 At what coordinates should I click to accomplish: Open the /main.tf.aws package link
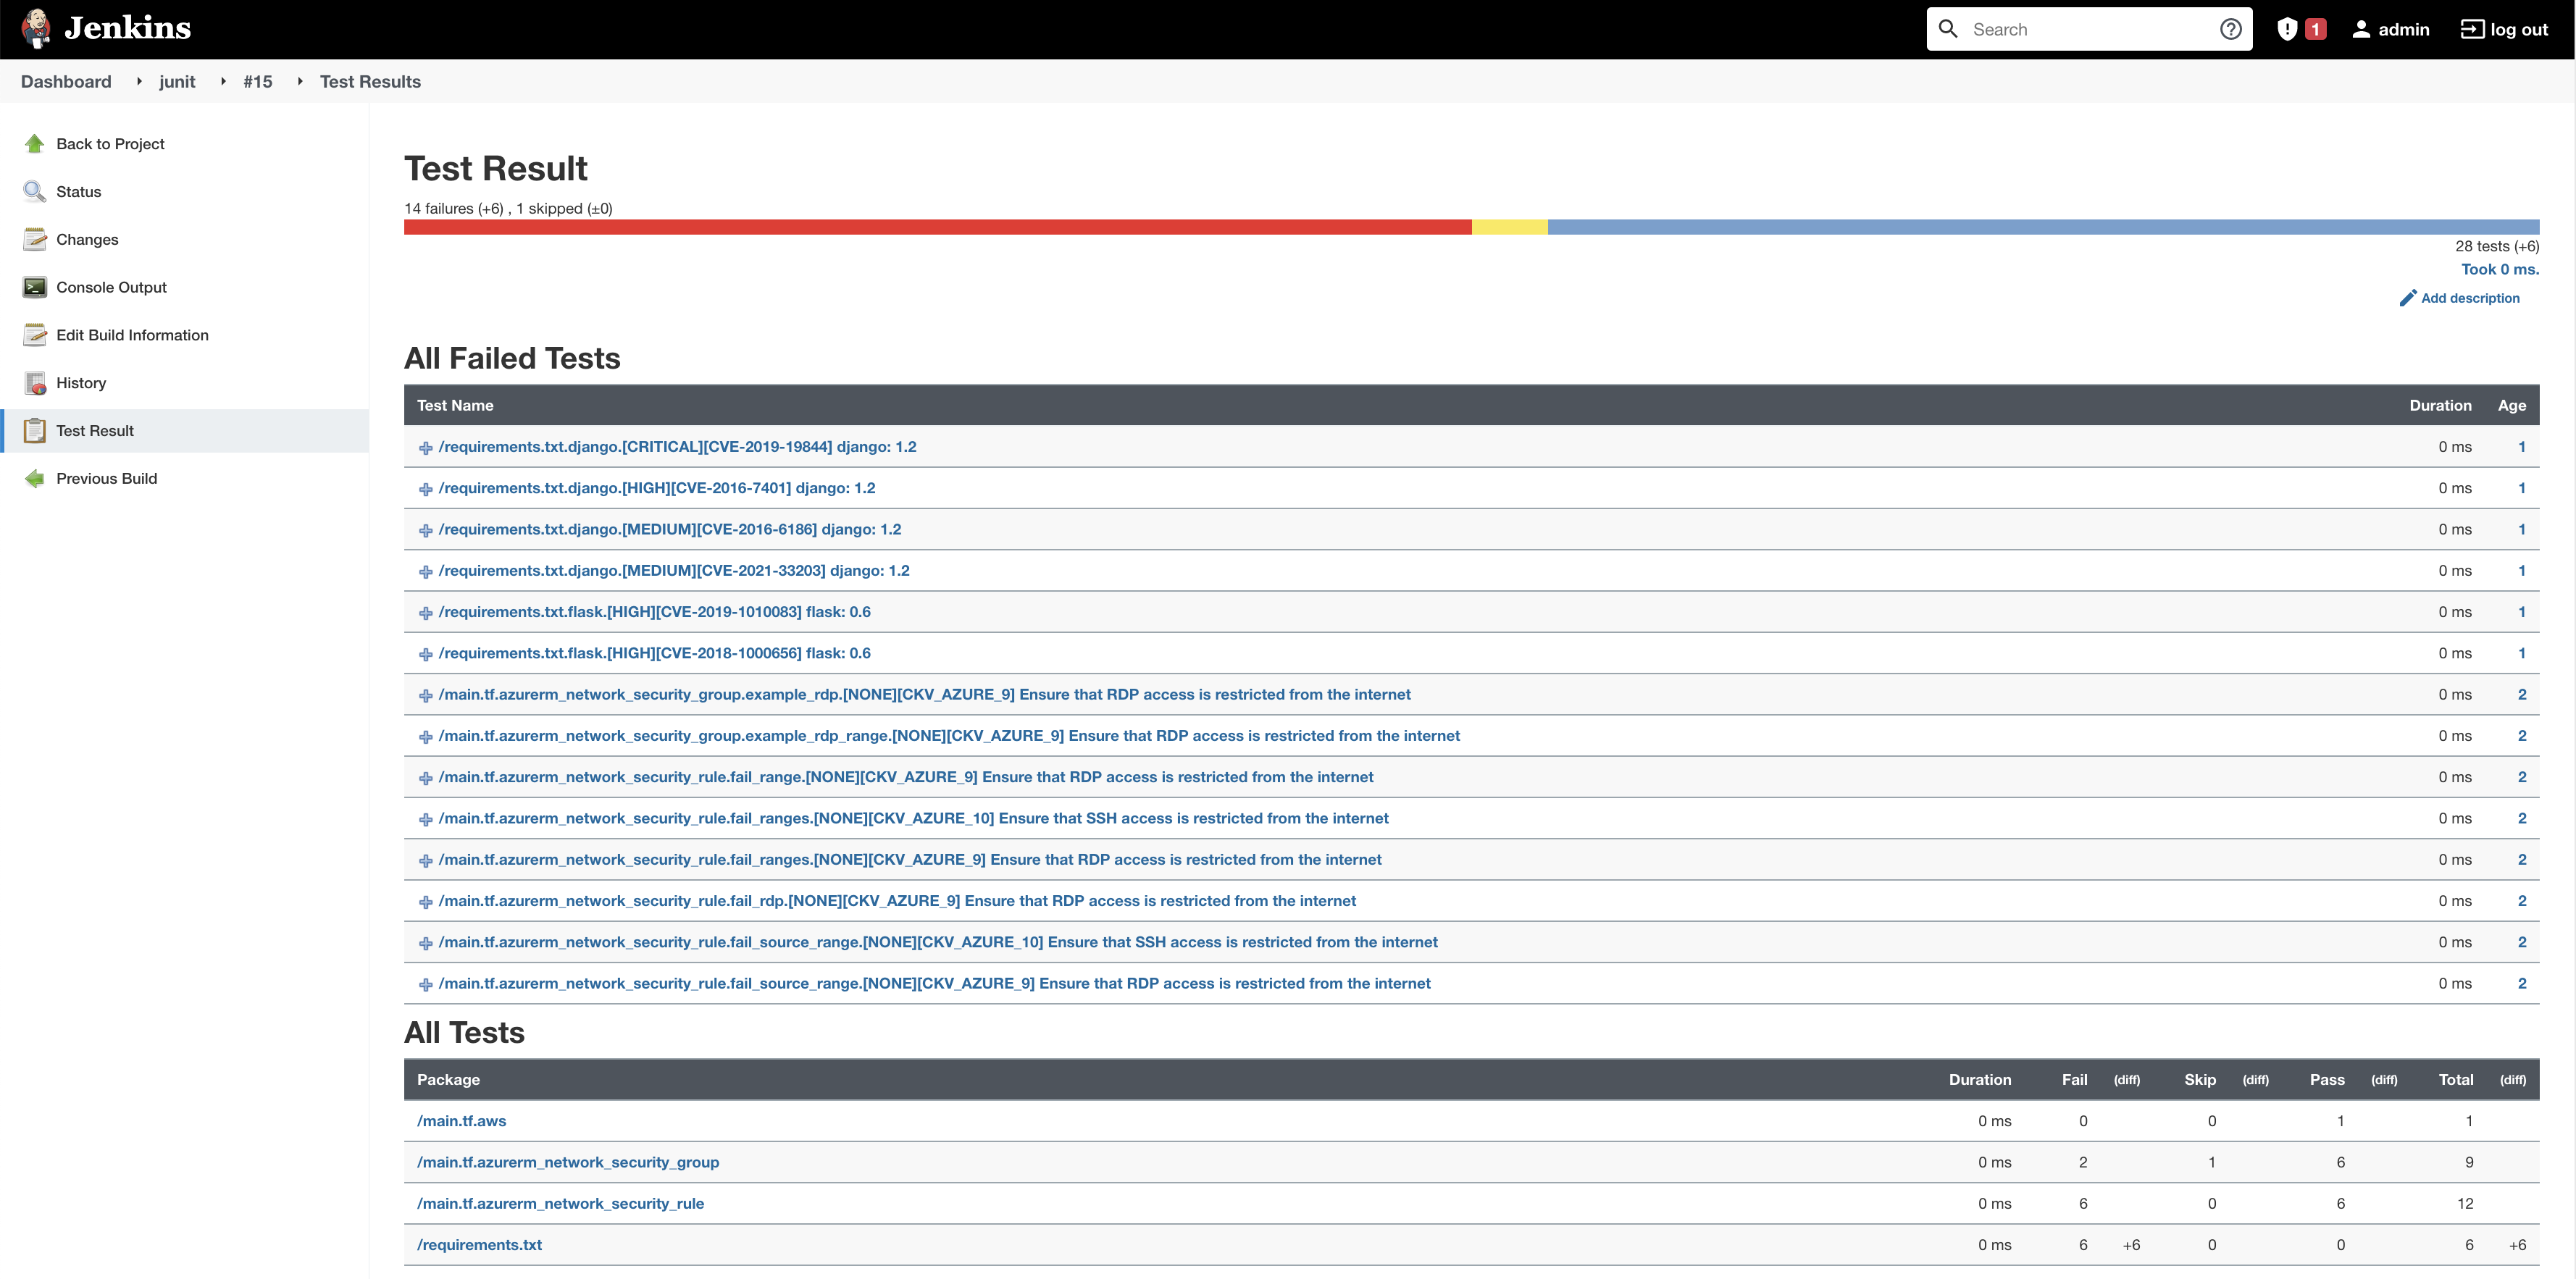click(461, 1121)
